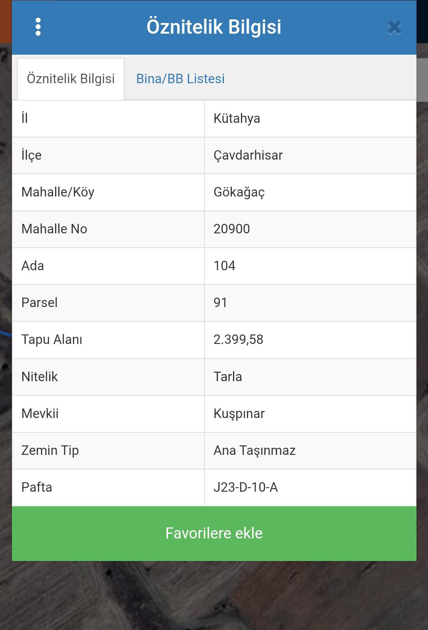The width and height of the screenshot is (428, 630).
Task: Select the Öznitelik Bilgisi tab
Action: [x=71, y=78]
